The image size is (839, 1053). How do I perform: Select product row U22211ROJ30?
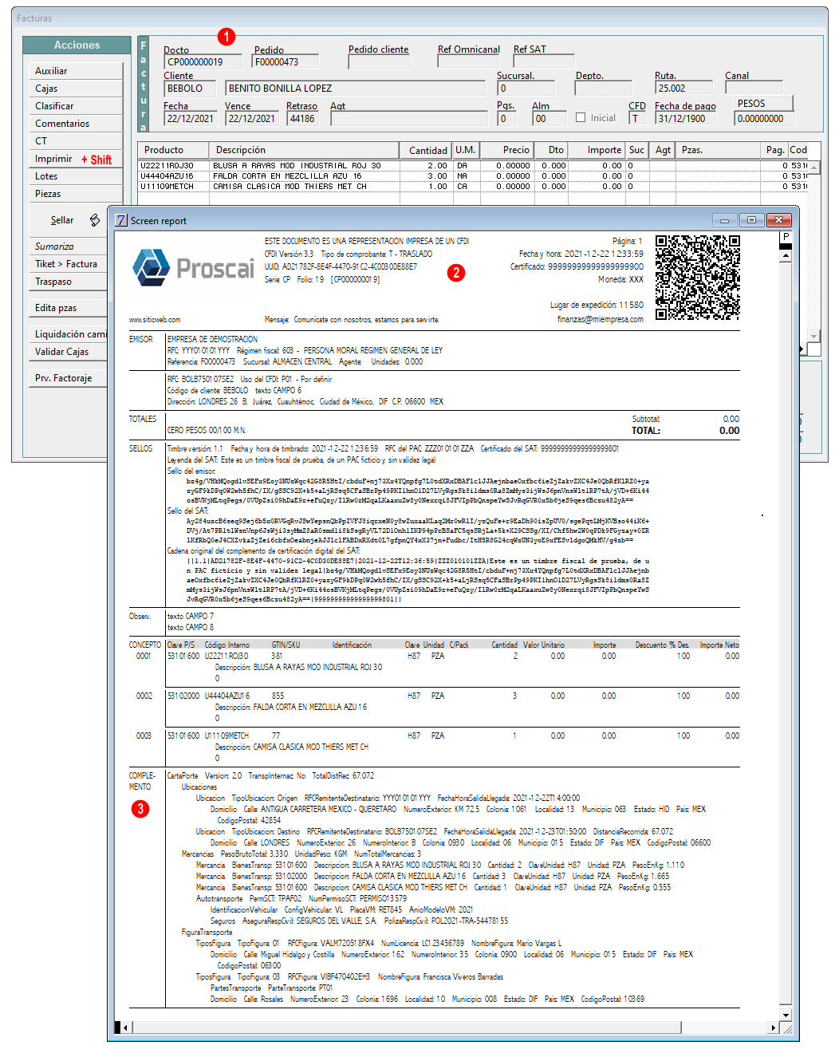pyautogui.click(x=167, y=166)
